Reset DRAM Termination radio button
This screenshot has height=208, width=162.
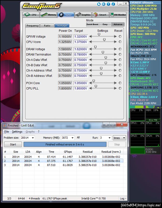click(x=120, y=54)
